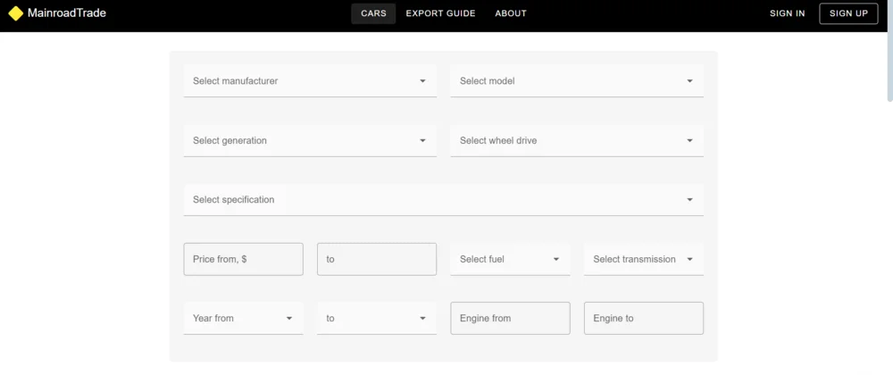The width and height of the screenshot is (893, 375).
Task: Click the Sign In link
Action: 787,13
